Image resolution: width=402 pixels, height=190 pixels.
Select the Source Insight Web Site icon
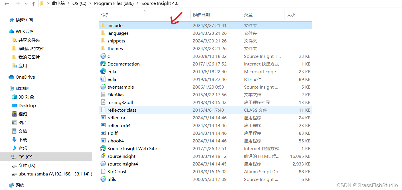coord(103,148)
